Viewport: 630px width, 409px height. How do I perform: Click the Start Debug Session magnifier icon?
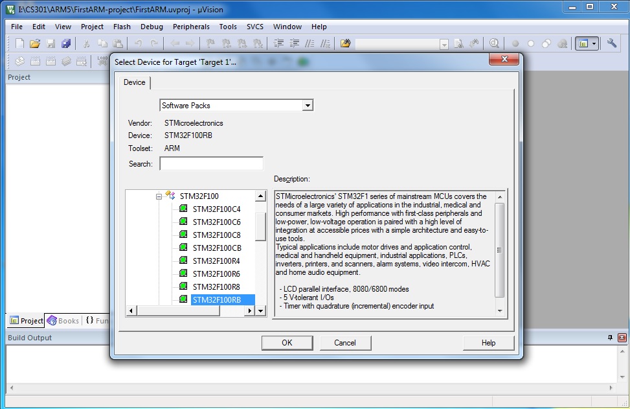click(494, 43)
